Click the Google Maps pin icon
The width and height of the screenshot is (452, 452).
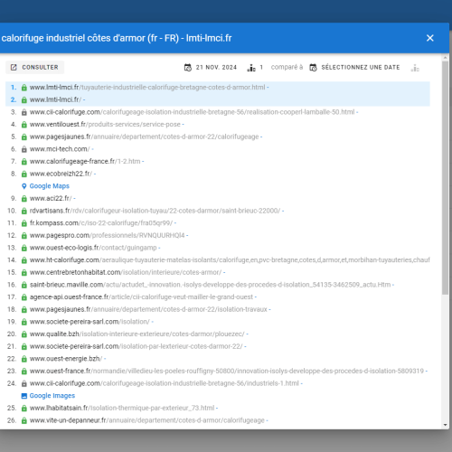(x=24, y=186)
